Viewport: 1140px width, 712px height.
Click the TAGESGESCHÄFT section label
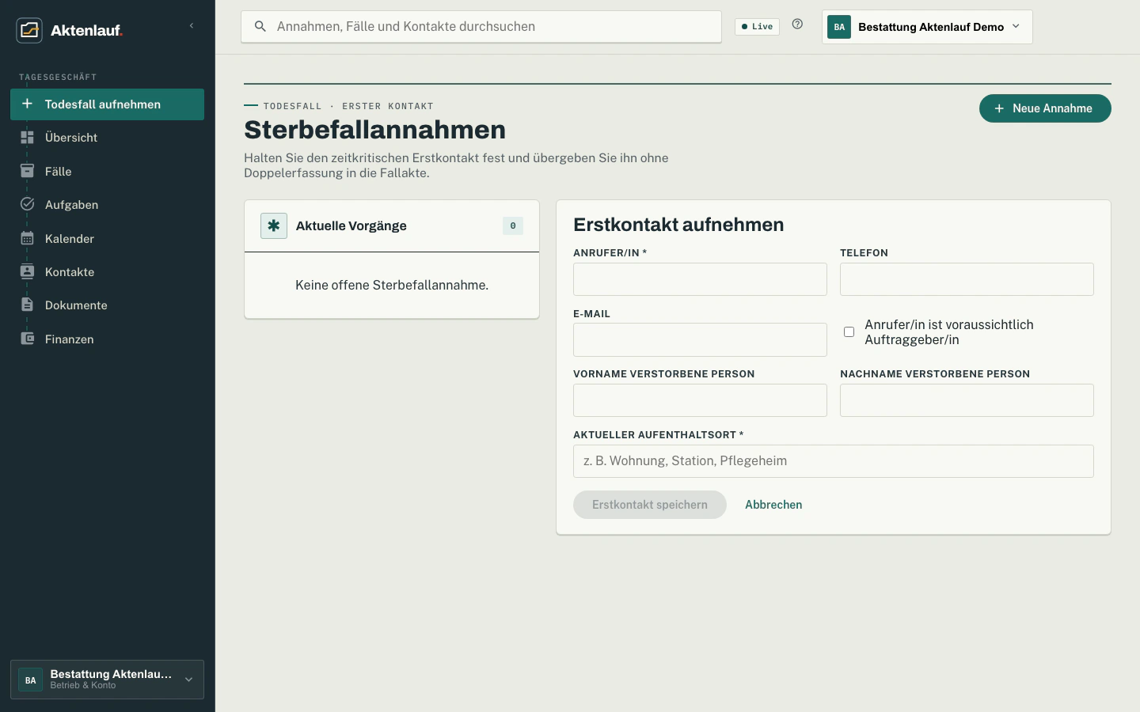[x=58, y=77]
